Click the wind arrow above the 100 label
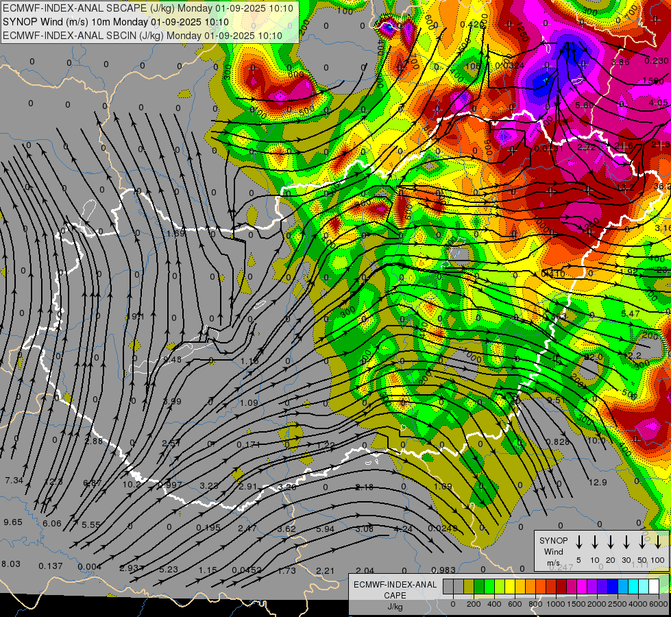671x617 pixels. click(x=658, y=542)
